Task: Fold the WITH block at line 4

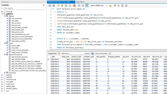Action: (55, 12)
